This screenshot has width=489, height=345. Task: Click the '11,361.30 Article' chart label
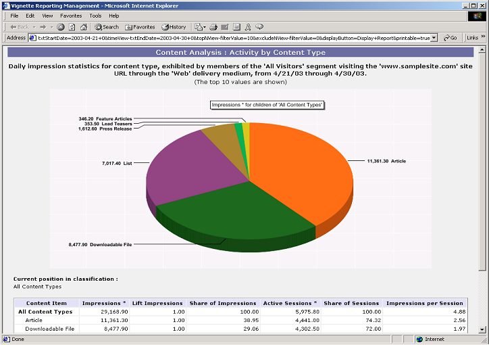[x=386, y=161]
